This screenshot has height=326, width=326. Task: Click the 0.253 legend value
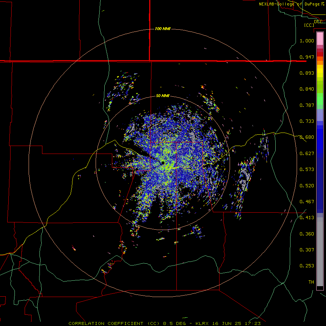307,266
